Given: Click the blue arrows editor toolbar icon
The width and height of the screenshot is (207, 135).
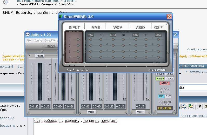Looking at the screenshot, I should pos(184,106).
